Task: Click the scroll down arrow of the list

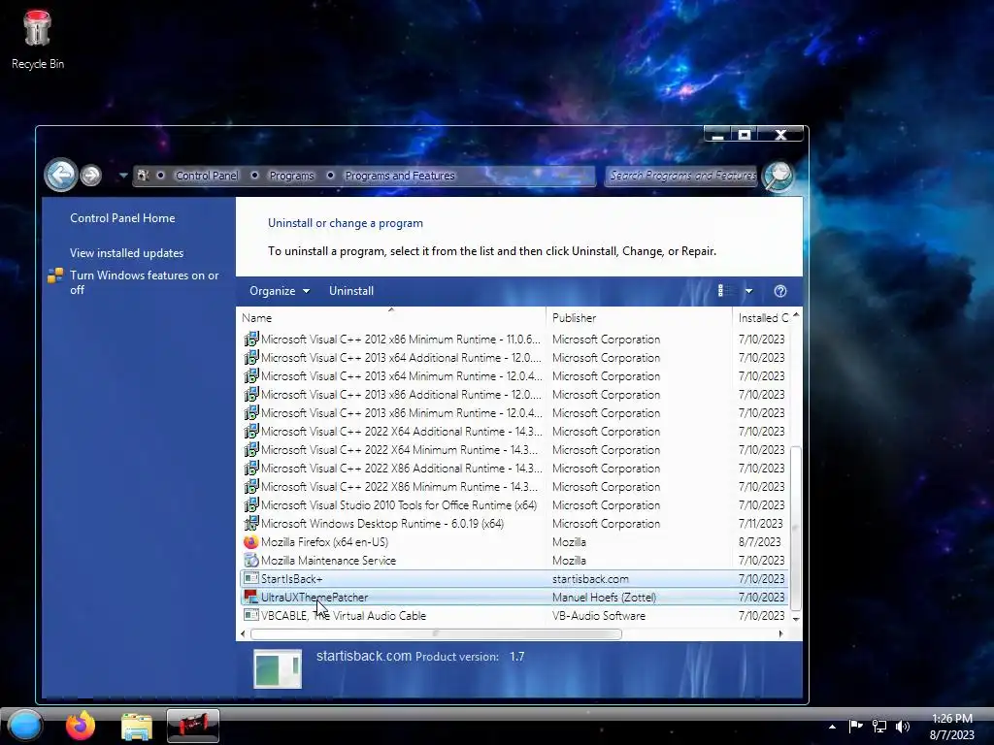Action: [796, 619]
